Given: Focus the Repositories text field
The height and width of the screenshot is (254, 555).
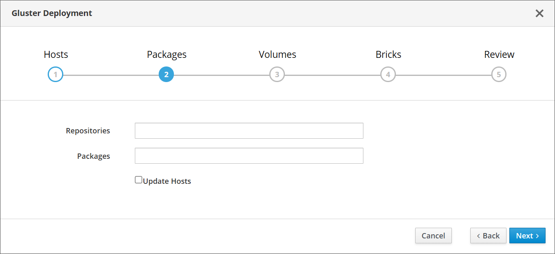Looking at the screenshot, I should point(249,130).
